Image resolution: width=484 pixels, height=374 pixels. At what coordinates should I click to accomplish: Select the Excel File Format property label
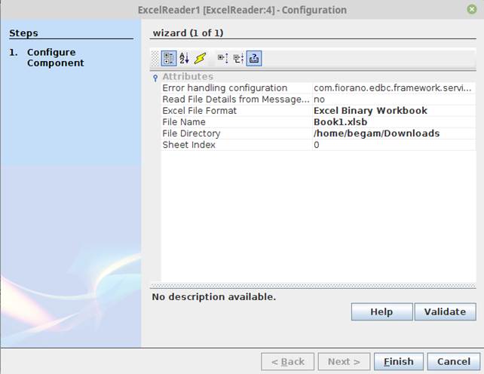(199, 111)
